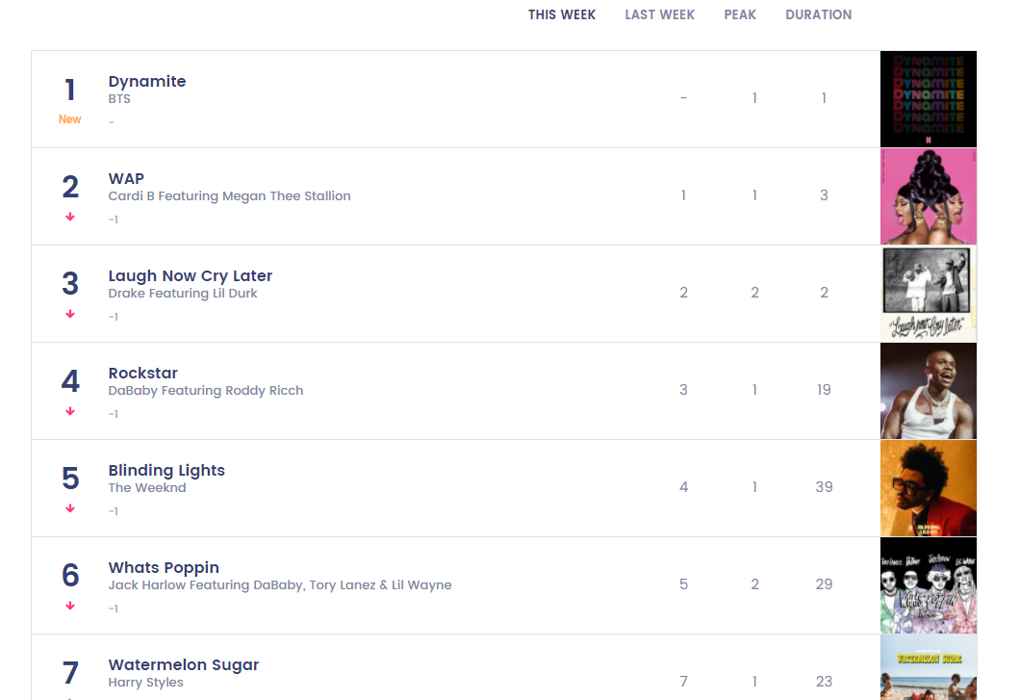Click the DURATION column header
This screenshot has height=700, width=1019.
click(x=818, y=14)
